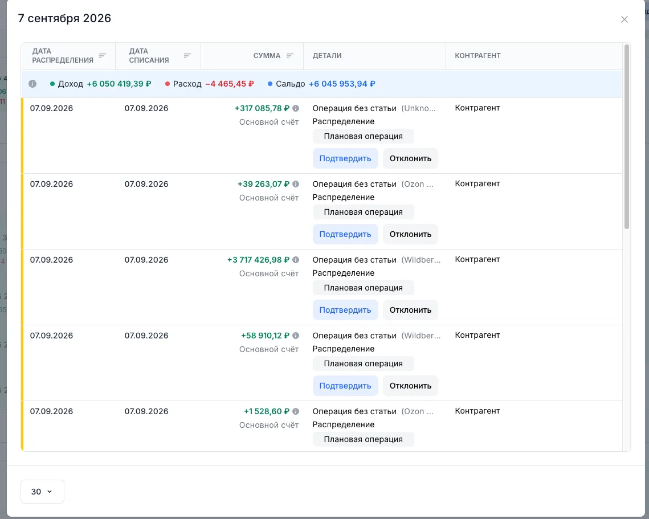Image resolution: width=649 pixels, height=519 pixels.
Task: Click Контрагент cell in +1 528,60 ₽ row
Action: [x=477, y=411]
